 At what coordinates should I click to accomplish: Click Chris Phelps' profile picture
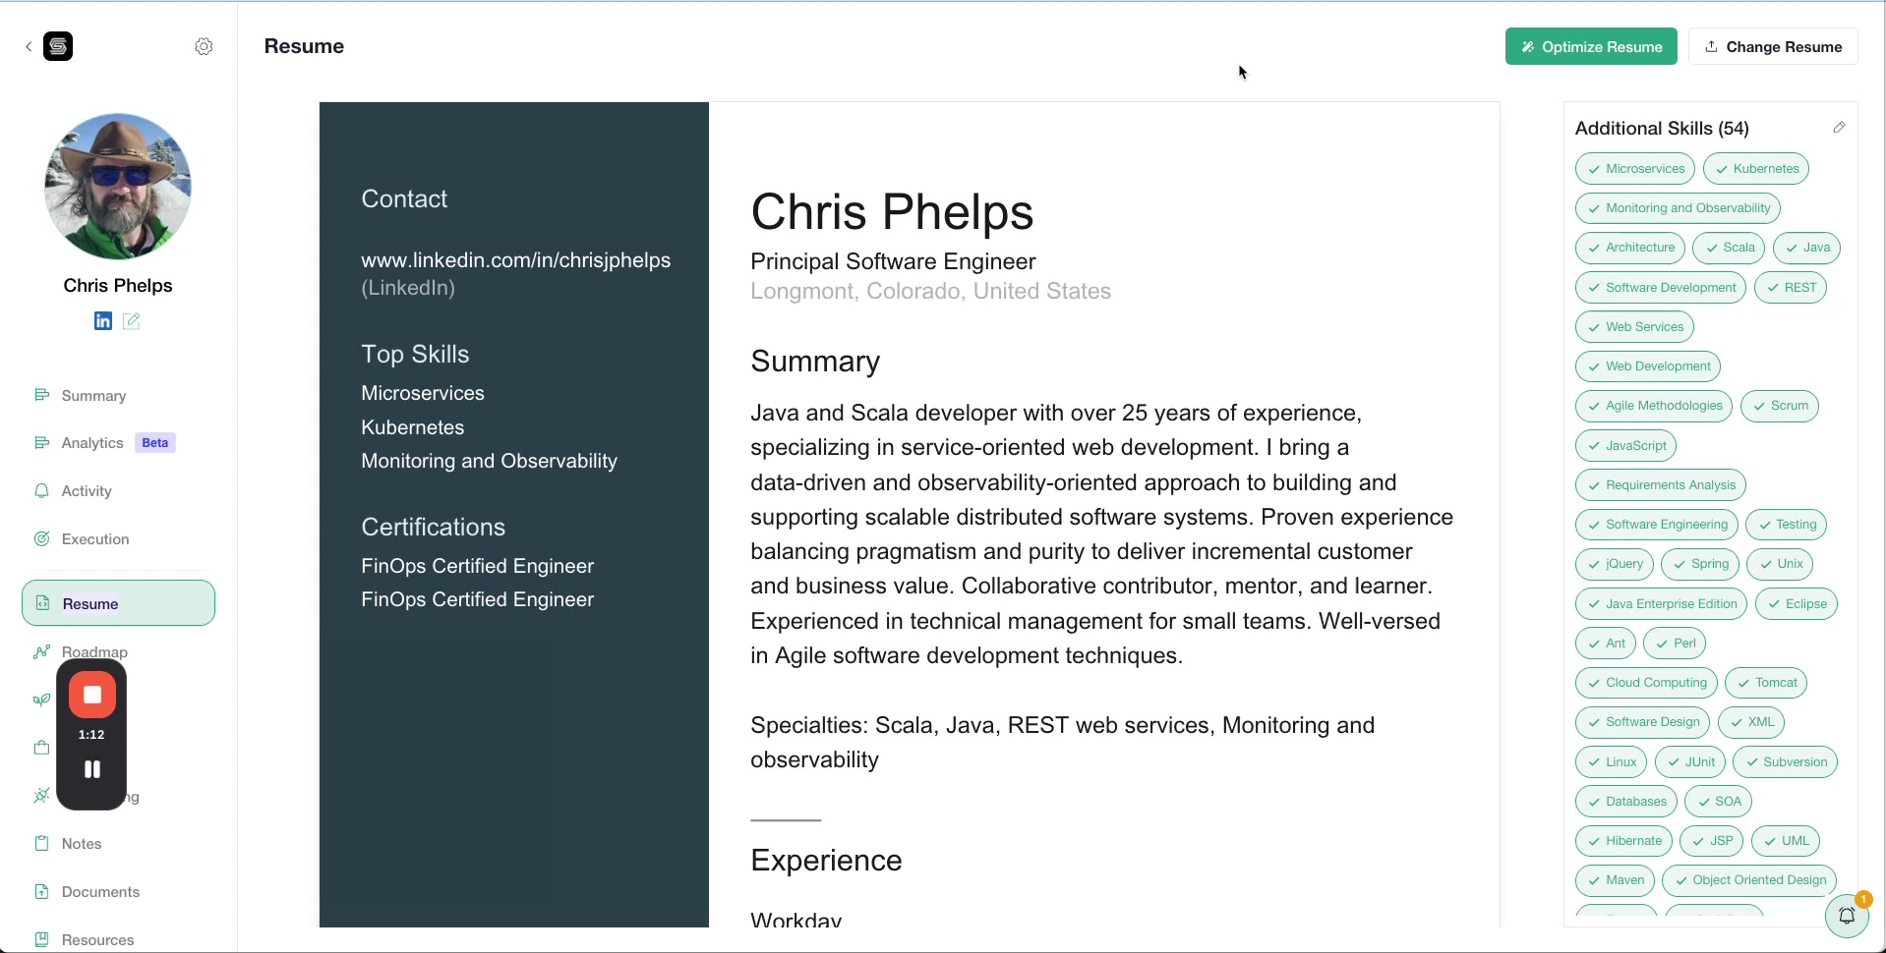117,186
